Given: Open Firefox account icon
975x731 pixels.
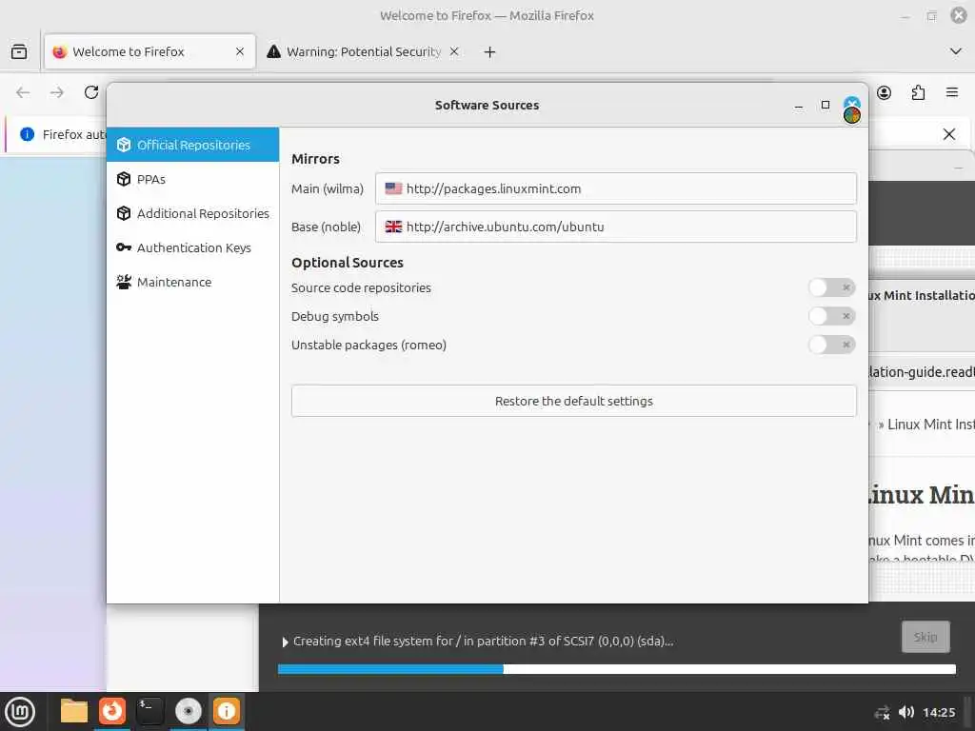Looking at the screenshot, I should pyautogui.click(x=885, y=92).
